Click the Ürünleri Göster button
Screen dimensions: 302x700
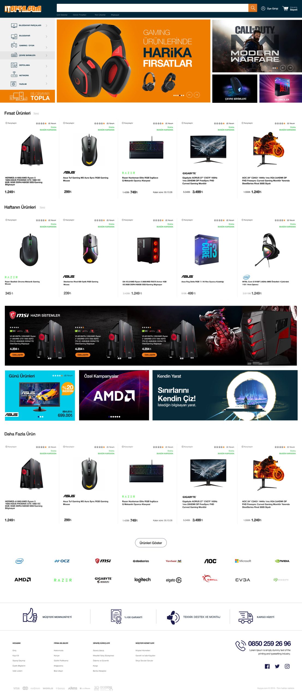pos(151,543)
